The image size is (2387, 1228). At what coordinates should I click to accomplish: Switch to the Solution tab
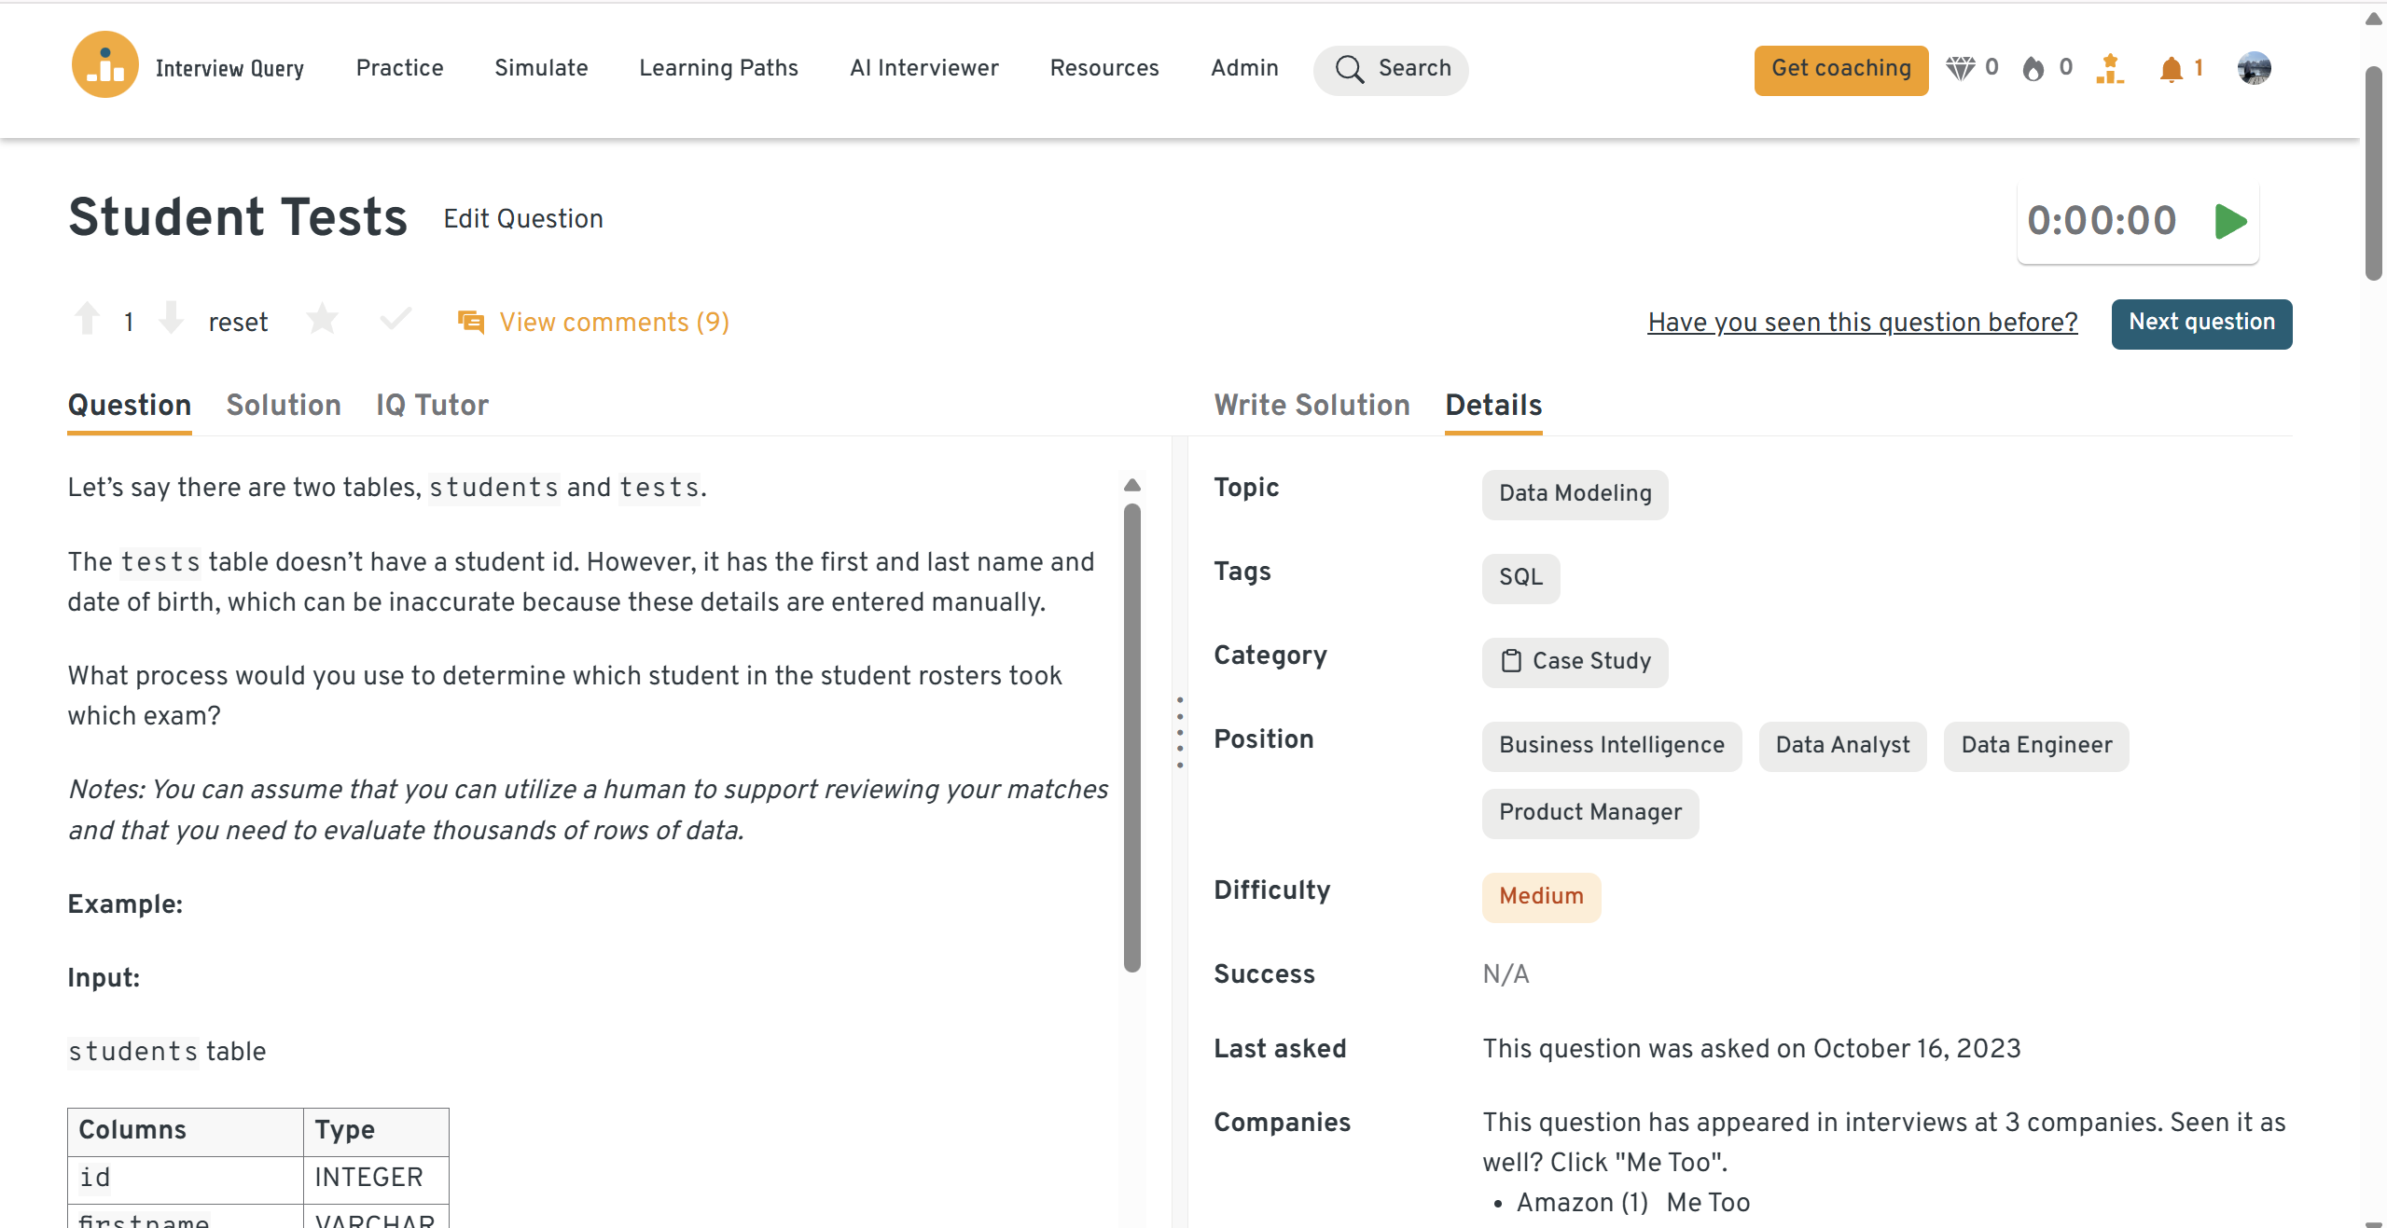coord(284,405)
